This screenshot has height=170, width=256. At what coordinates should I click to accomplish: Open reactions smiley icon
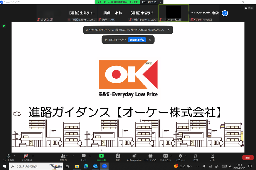[x=180, y=157]
